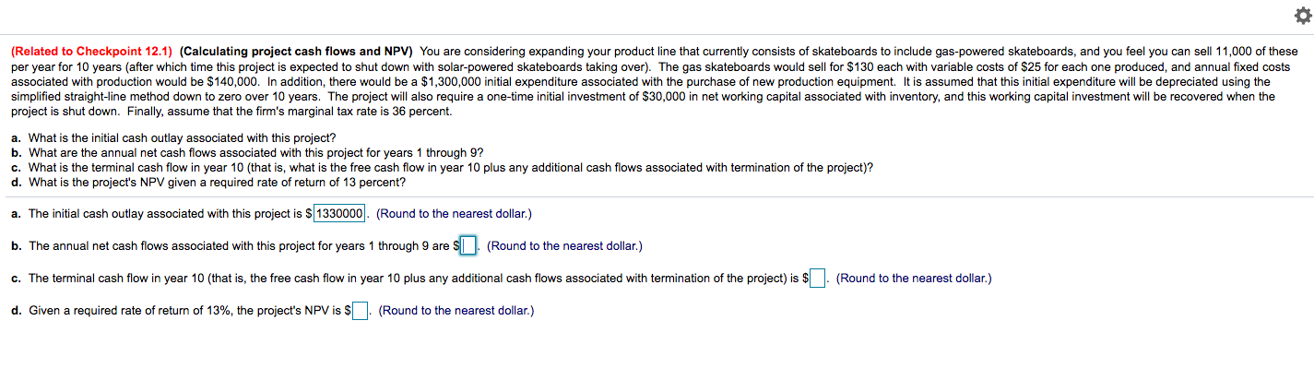Click the rounding hint beside the NPV answer
Image resolution: width=1314 pixels, height=380 pixels.
456,311
